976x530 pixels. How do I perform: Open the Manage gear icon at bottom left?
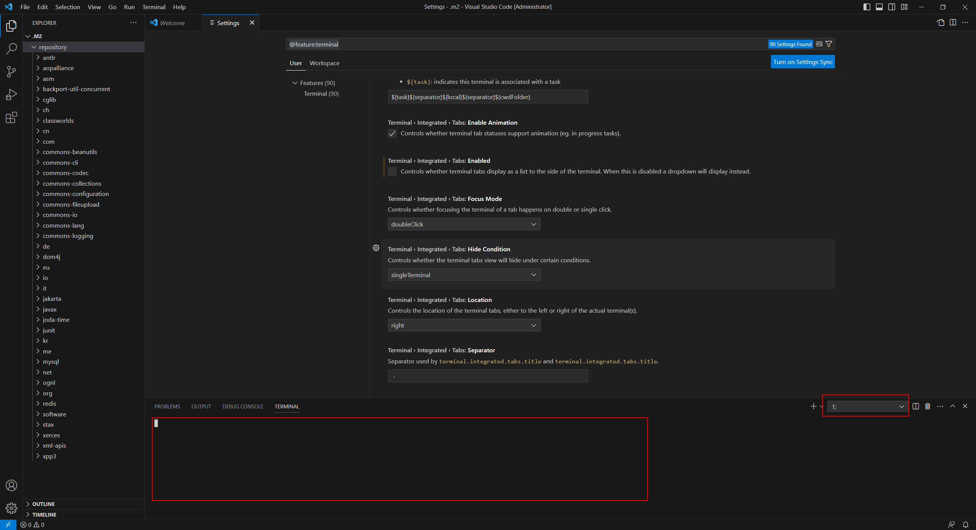(11, 508)
